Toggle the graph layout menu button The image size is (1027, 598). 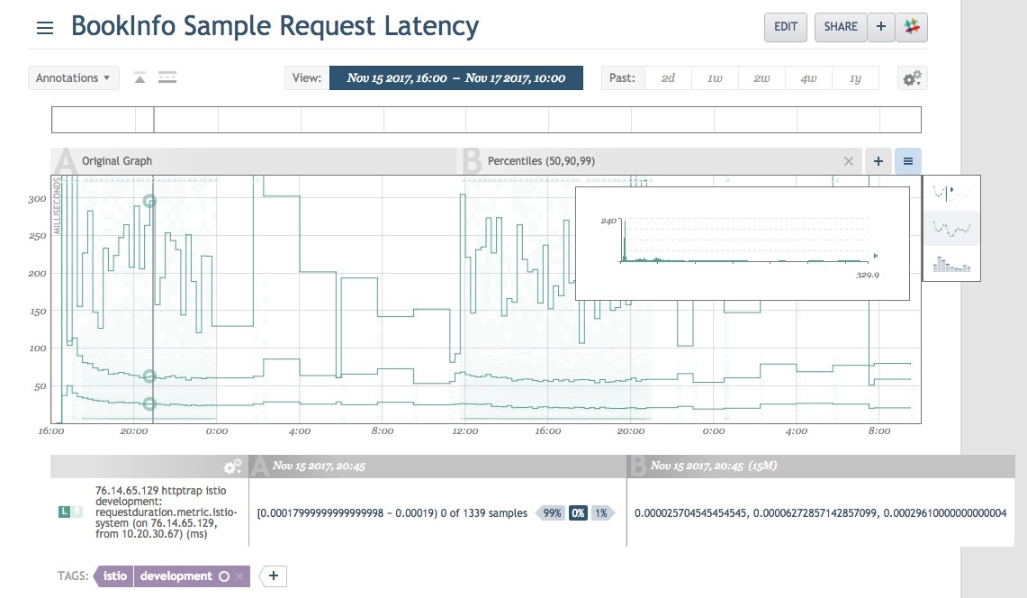[907, 161]
